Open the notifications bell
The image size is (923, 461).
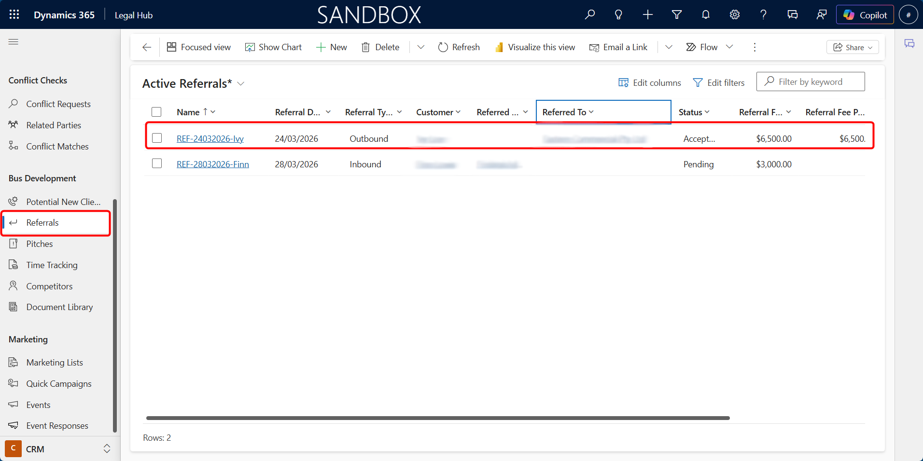706,14
